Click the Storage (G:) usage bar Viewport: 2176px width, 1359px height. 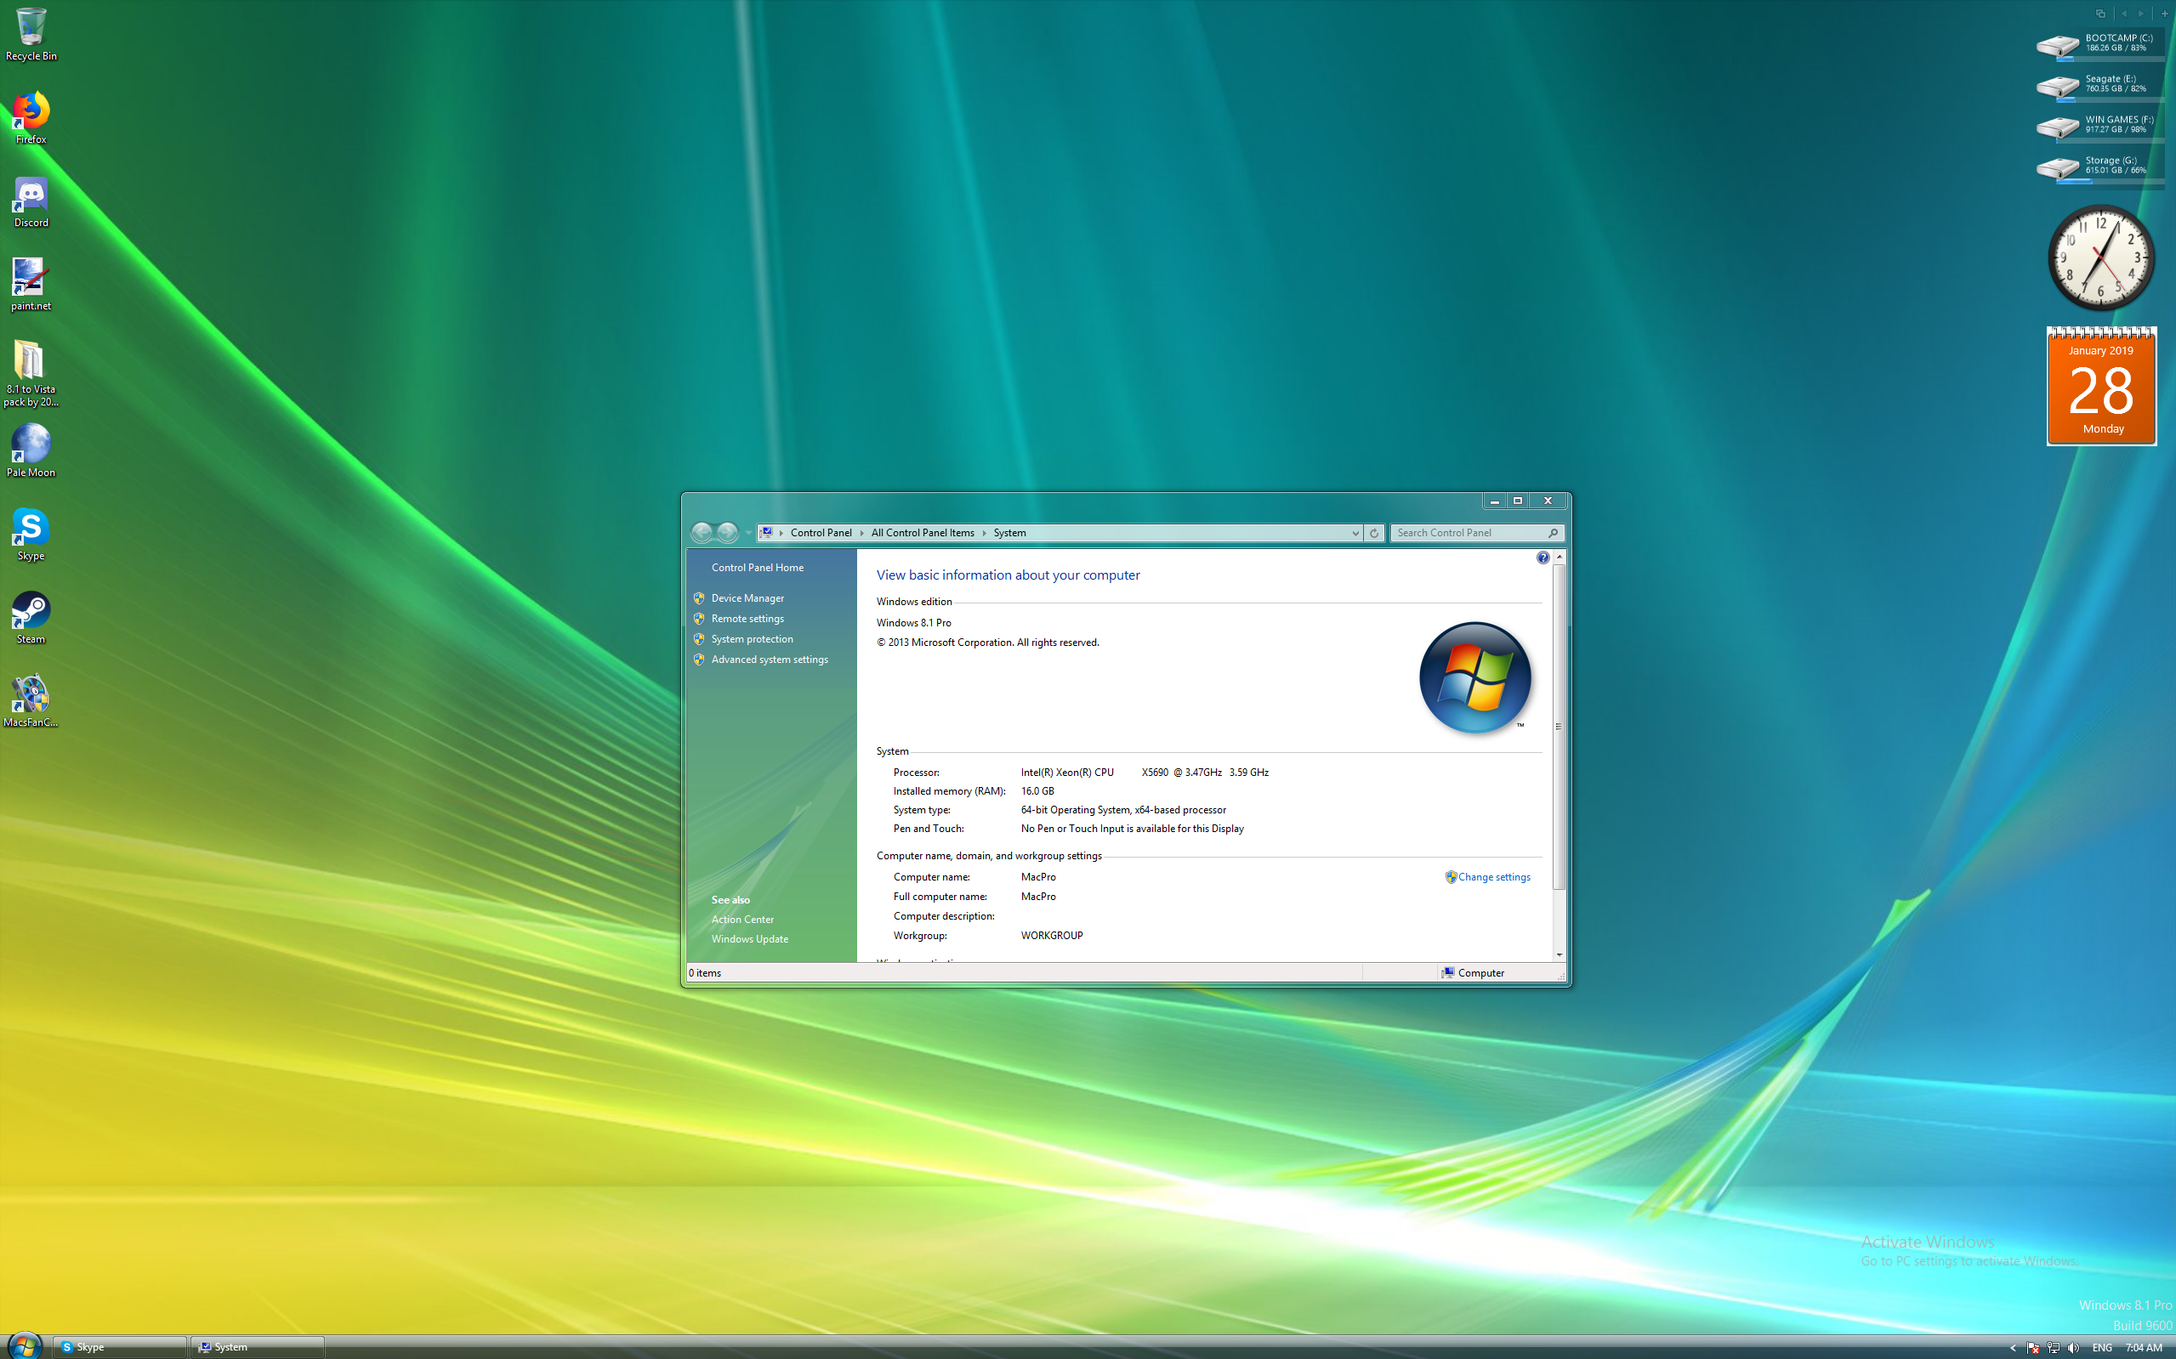2111,182
